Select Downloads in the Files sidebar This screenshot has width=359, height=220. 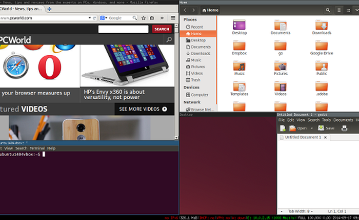pos(198,53)
